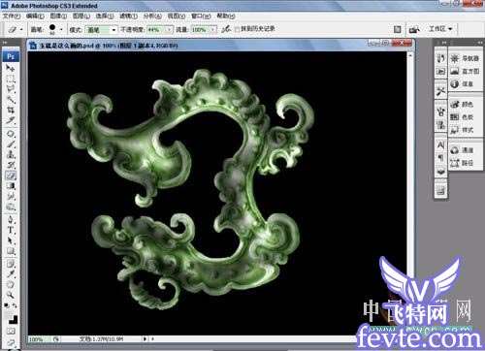Select the History Brush tool
This screenshot has height=351, width=485.
11,165
